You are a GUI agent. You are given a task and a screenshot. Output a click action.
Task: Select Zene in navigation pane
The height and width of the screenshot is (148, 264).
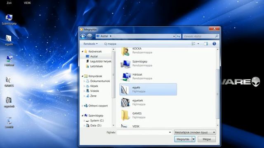click(91, 96)
